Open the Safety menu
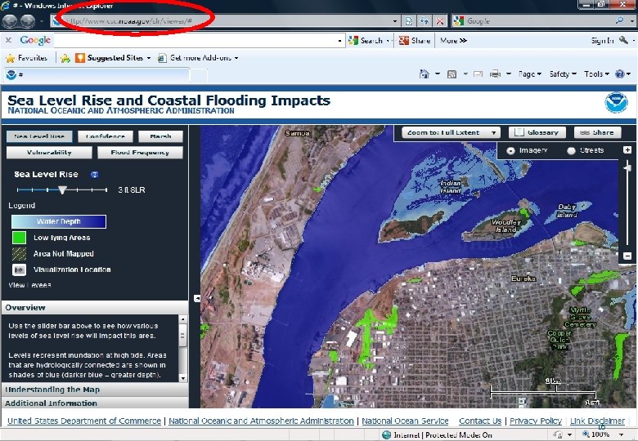 point(563,73)
